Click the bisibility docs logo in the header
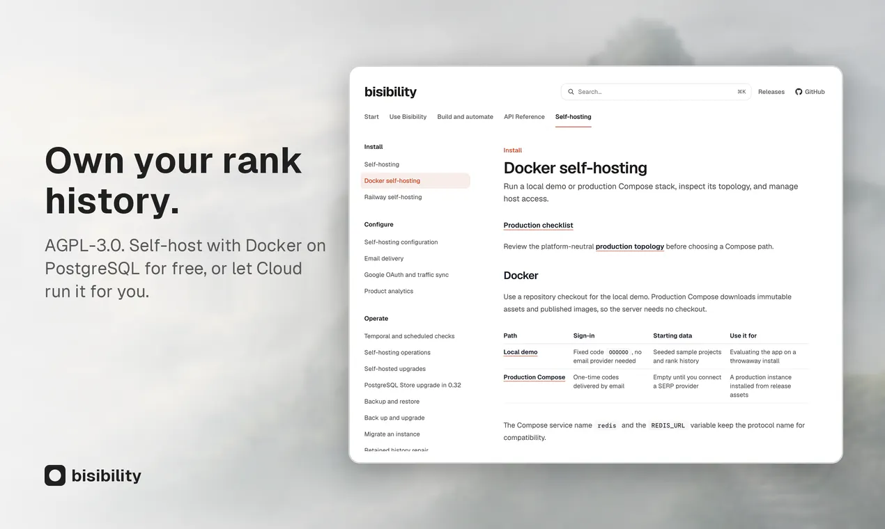Image resolution: width=885 pixels, height=529 pixels. pyautogui.click(x=390, y=92)
